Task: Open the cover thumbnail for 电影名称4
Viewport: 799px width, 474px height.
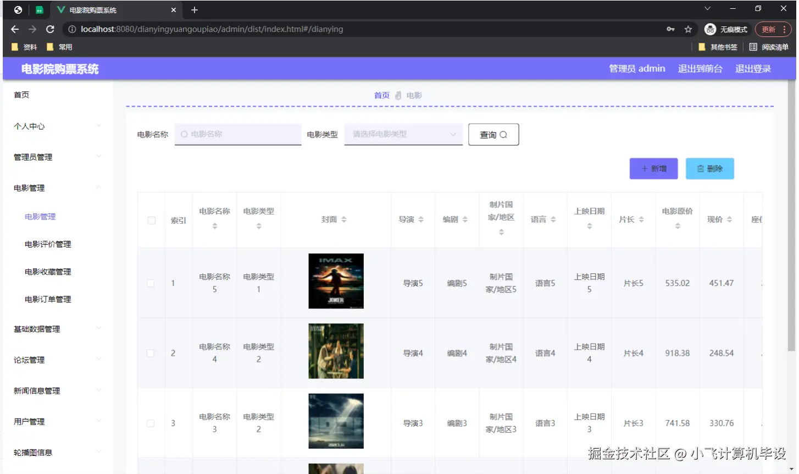Action: coord(336,351)
